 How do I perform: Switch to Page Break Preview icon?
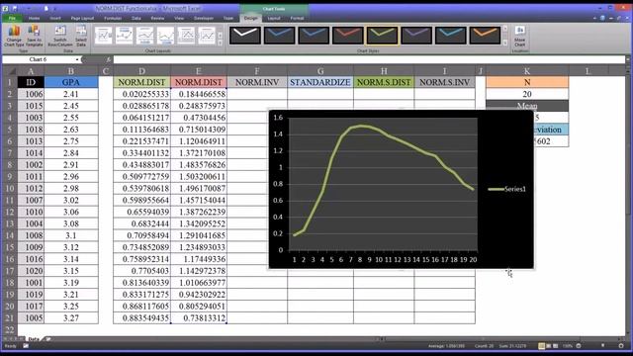556,346
